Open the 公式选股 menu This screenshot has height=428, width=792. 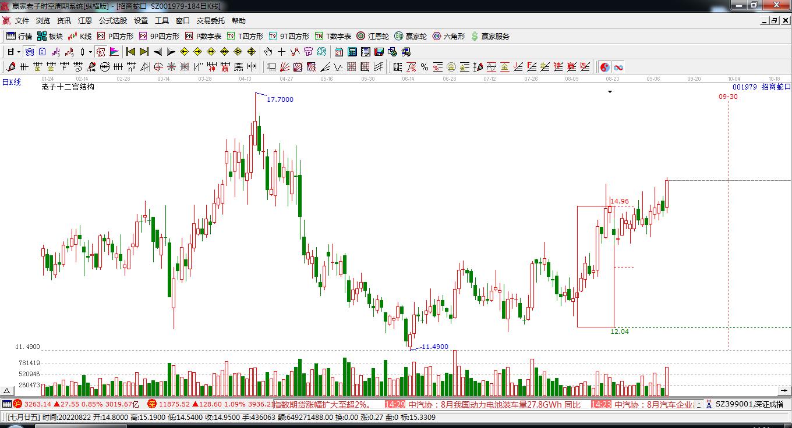(113, 21)
